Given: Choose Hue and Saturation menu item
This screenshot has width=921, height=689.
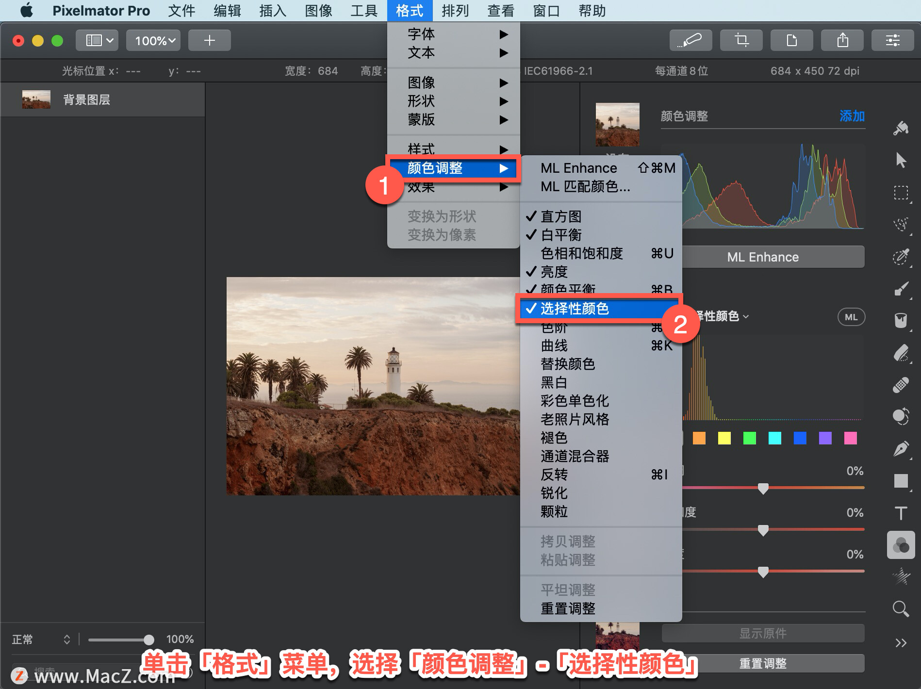Looking at the screenshot, I should (601, 253).
